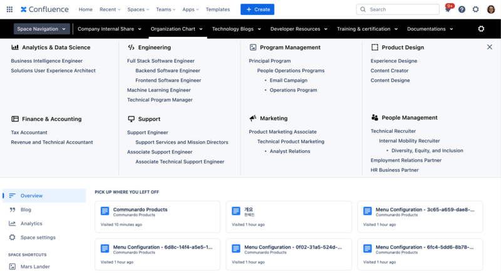The height and width of the screenshot is (273, 501).
Task: Open the Recent dropdown
Action: point(110,9)
